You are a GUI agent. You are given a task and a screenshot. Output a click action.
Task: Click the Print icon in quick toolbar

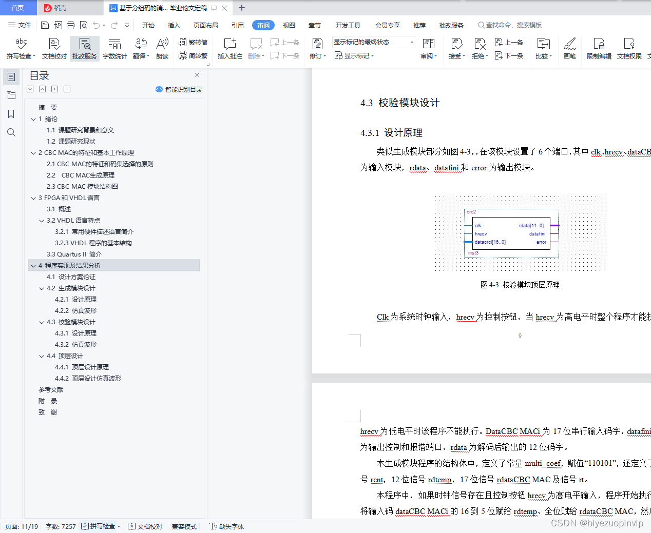coord(70,25)
